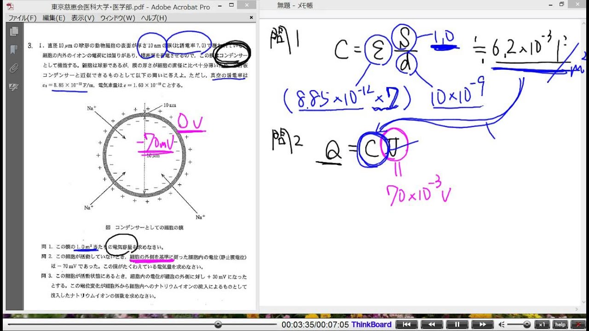Screen dimensions: 589x331
Task: Rewind the ThinkBoard playback
Action: [x=432, y=325]
